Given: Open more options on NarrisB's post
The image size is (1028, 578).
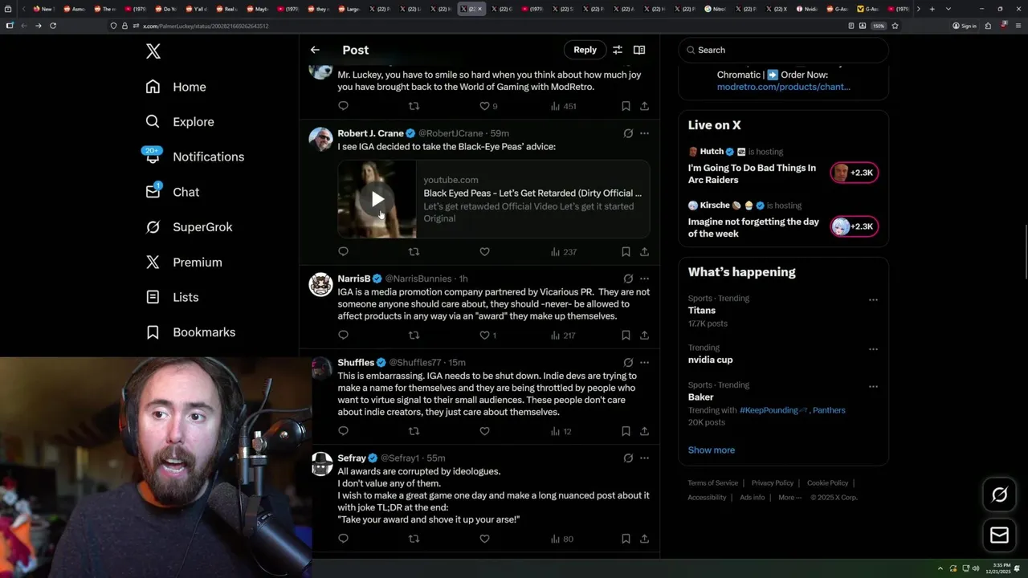Looking at the screenshot, I should point(644,279).
